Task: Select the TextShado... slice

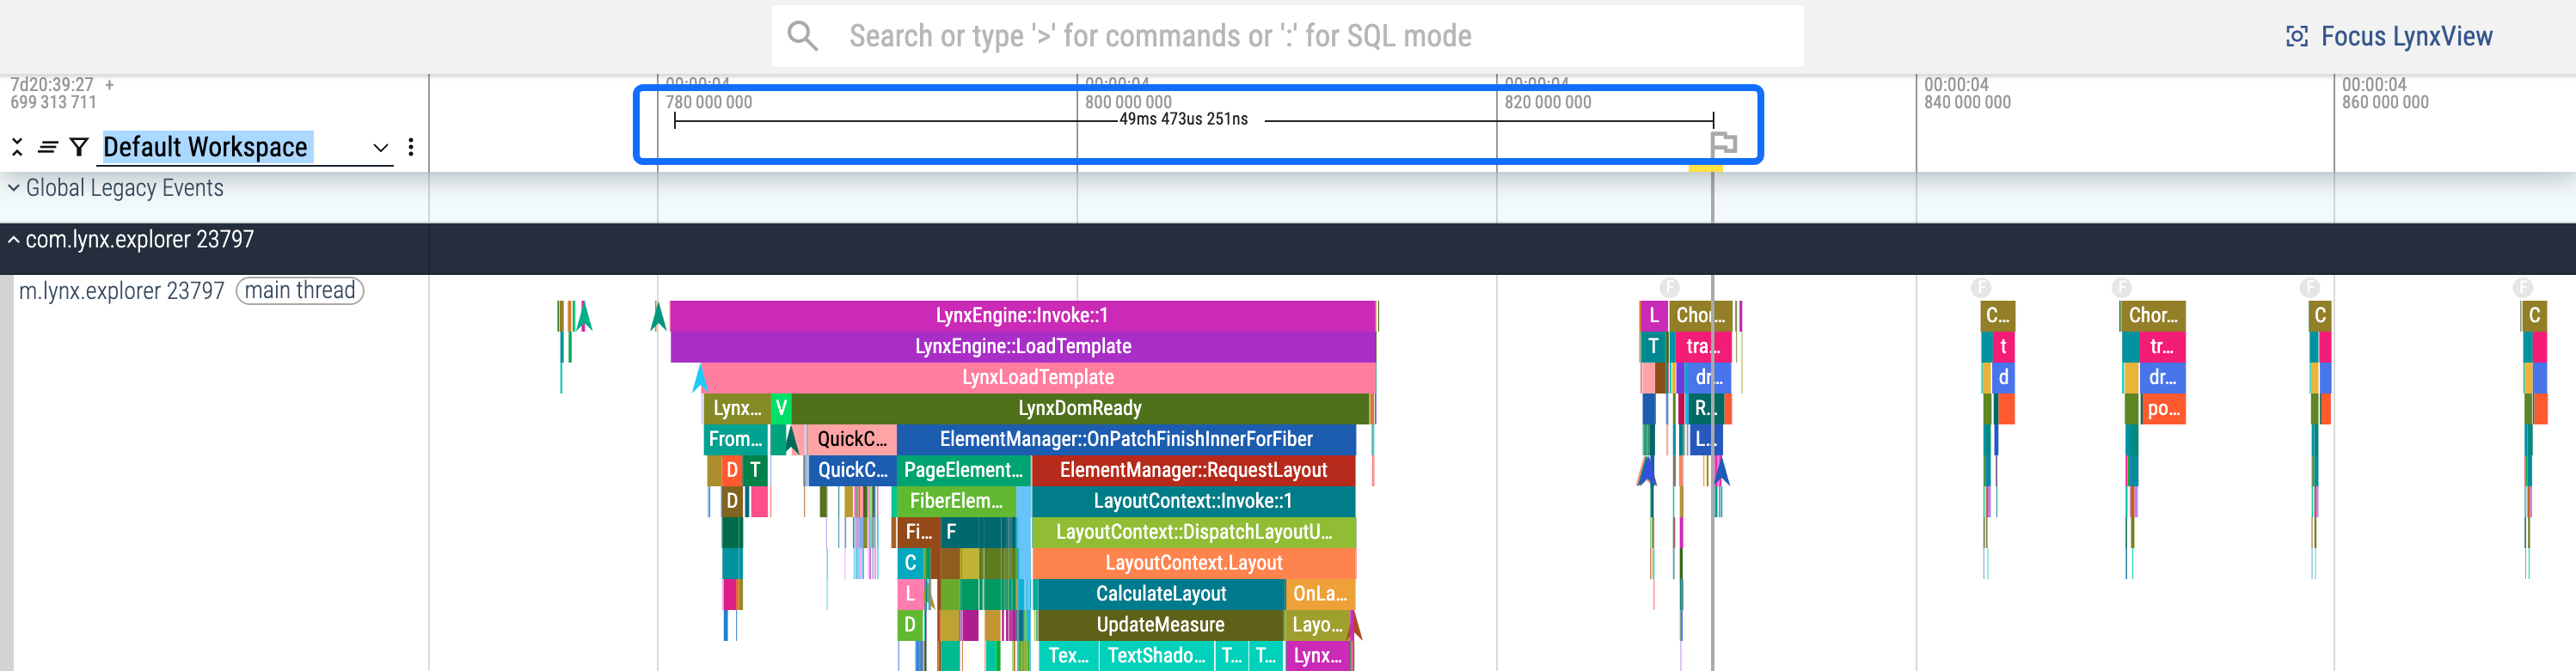Action: [1156, 656]
